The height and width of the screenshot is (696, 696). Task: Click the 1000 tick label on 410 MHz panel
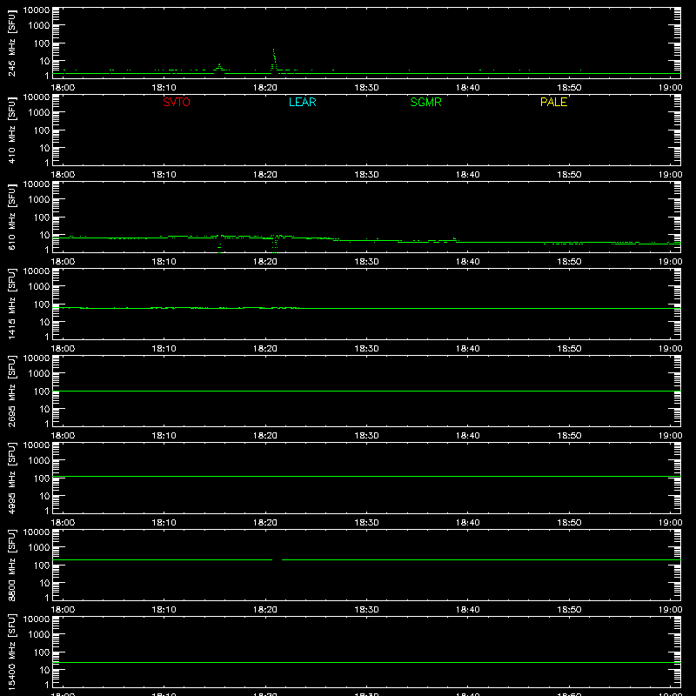click(39, 113)
